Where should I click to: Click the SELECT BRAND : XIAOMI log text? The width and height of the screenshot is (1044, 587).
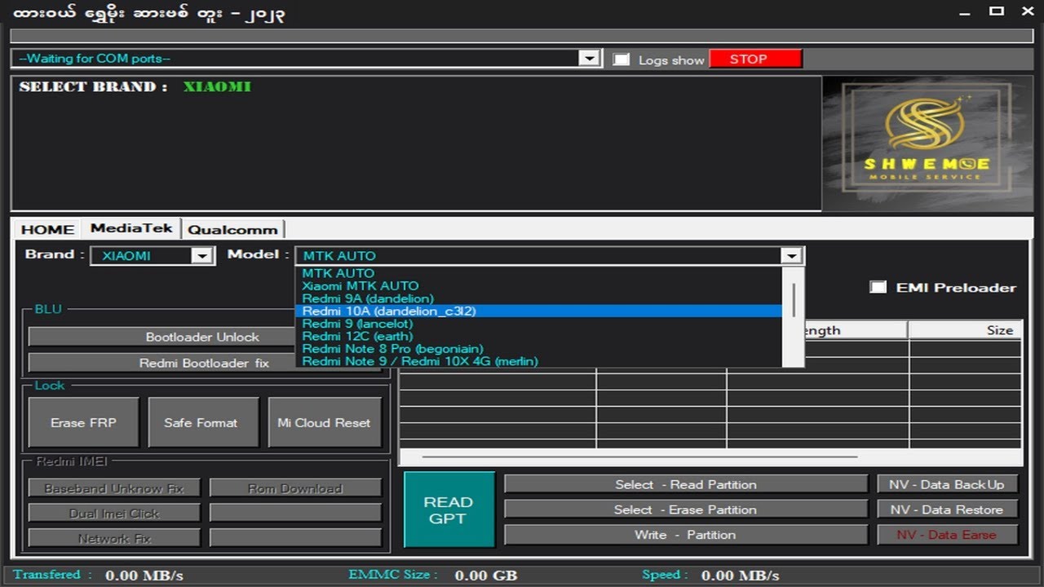(x=135, y=86)
